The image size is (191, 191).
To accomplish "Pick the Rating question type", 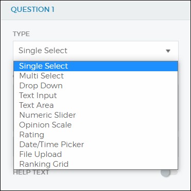I will (96, 135).
